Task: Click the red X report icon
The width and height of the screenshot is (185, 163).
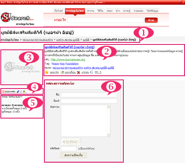Action: pyautogui.click(x=79, y=72)
